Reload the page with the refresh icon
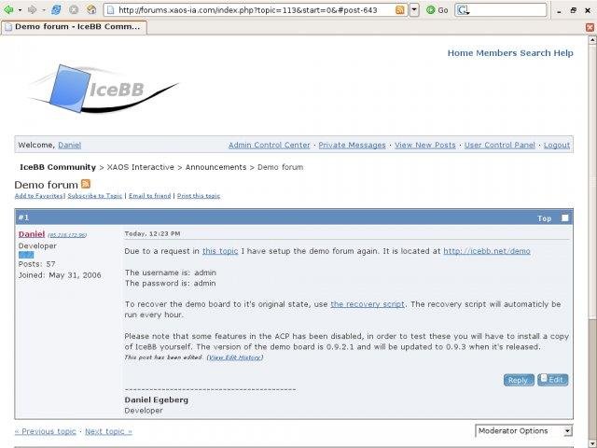597x448 pixels. point(56,9)
